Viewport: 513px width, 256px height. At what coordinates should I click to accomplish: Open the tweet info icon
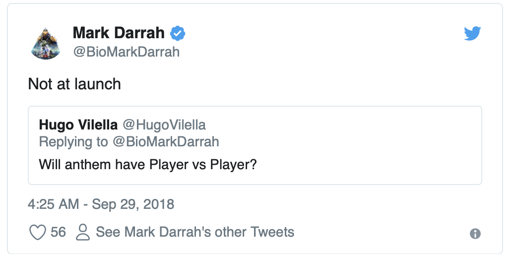click(x=475, y=234)
